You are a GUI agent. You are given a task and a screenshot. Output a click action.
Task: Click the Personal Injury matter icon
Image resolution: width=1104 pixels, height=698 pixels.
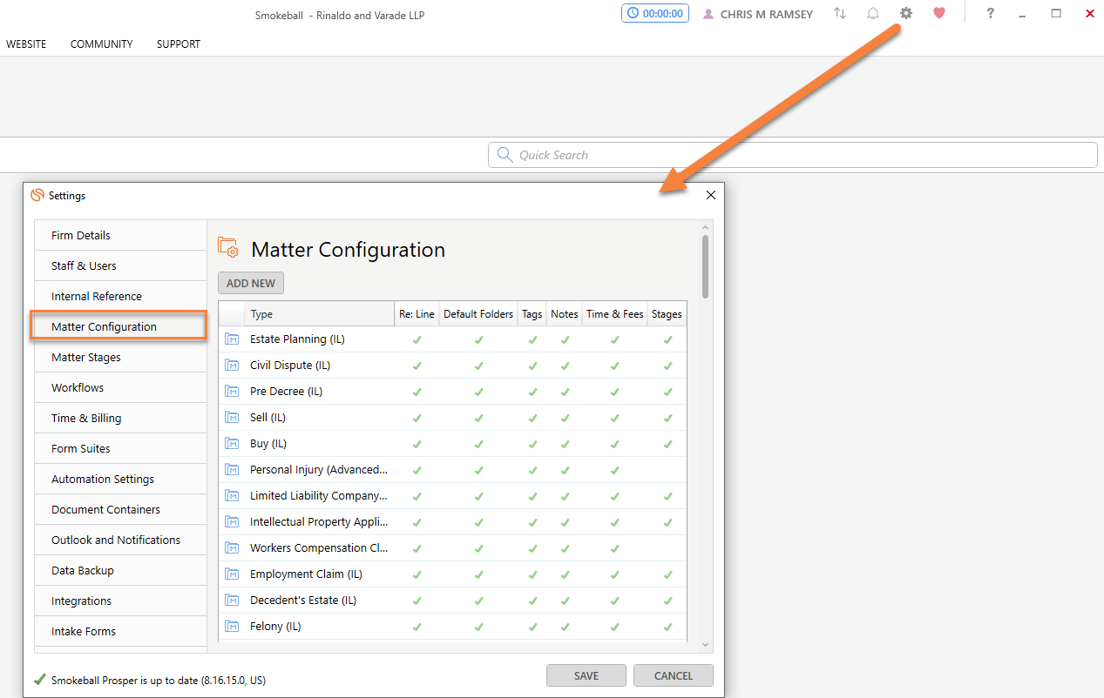232,470
